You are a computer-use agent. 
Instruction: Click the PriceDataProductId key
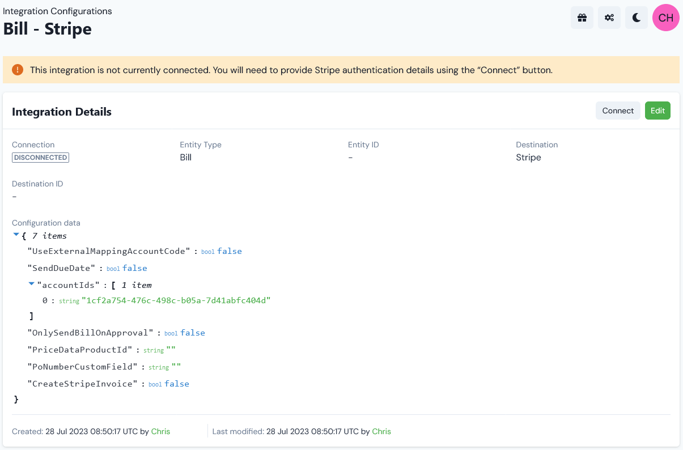tap(80, 350)
